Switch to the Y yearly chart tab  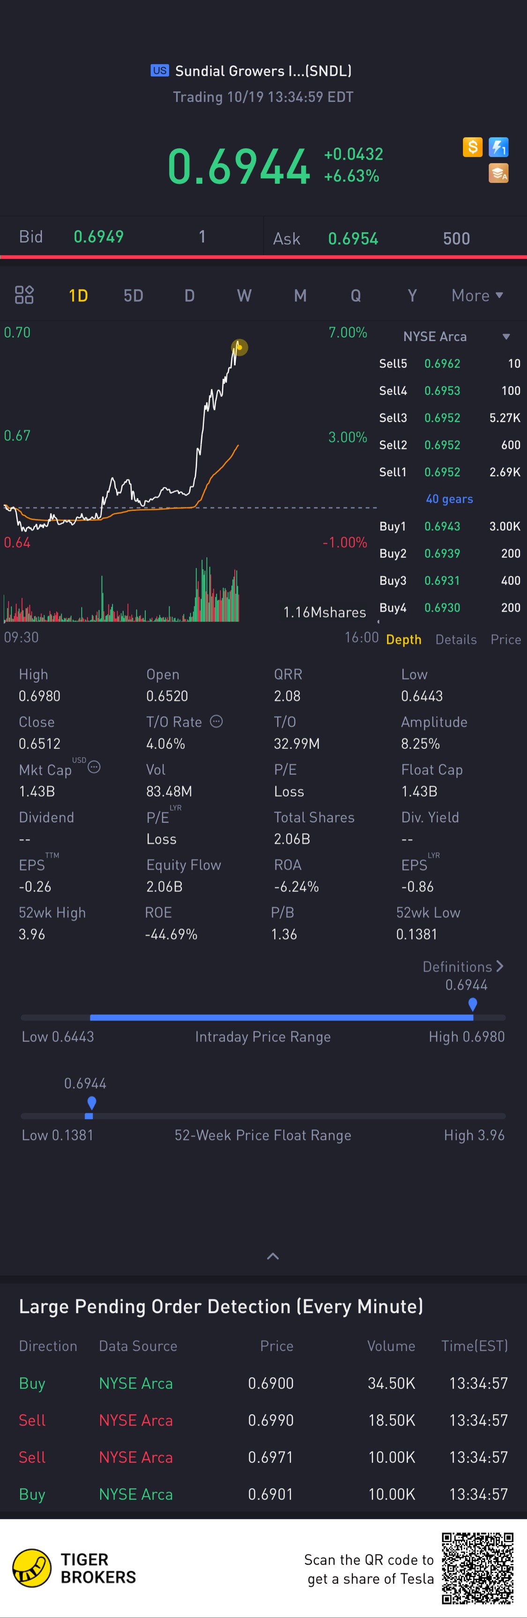click(x=412, y=296)
